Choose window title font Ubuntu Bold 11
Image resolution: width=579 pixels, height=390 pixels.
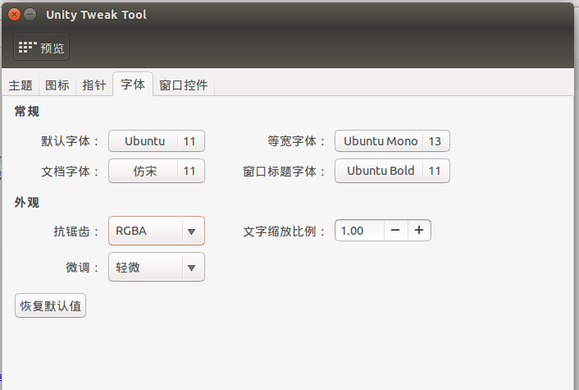(x=392, y=171)
